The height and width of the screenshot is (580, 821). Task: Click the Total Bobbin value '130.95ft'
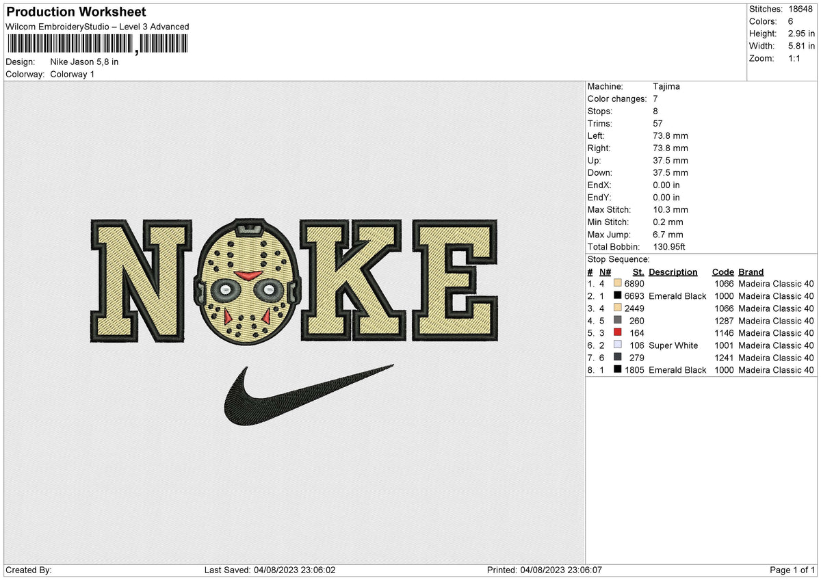672,246
